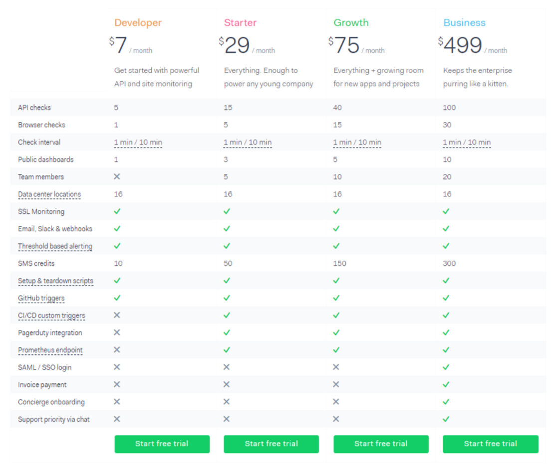Click the GitHub triggers checkmark under Developer
Screen dimensions: 553x467
tap(117, 298)
